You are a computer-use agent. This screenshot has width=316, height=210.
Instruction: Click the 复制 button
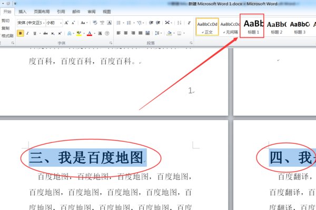tap(6, 28)
